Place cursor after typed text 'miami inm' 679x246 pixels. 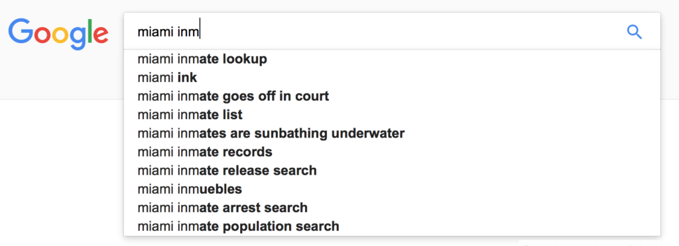coord(200,32)
